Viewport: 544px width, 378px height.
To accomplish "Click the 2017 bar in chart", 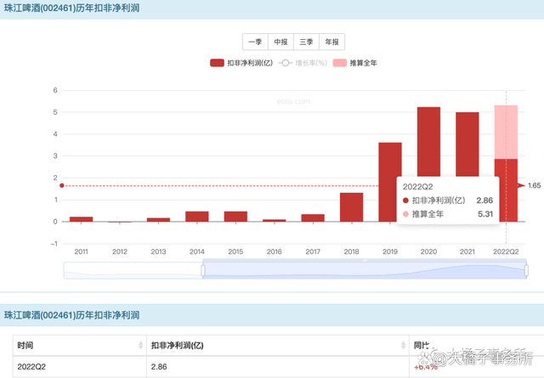I will click(313, 217).
